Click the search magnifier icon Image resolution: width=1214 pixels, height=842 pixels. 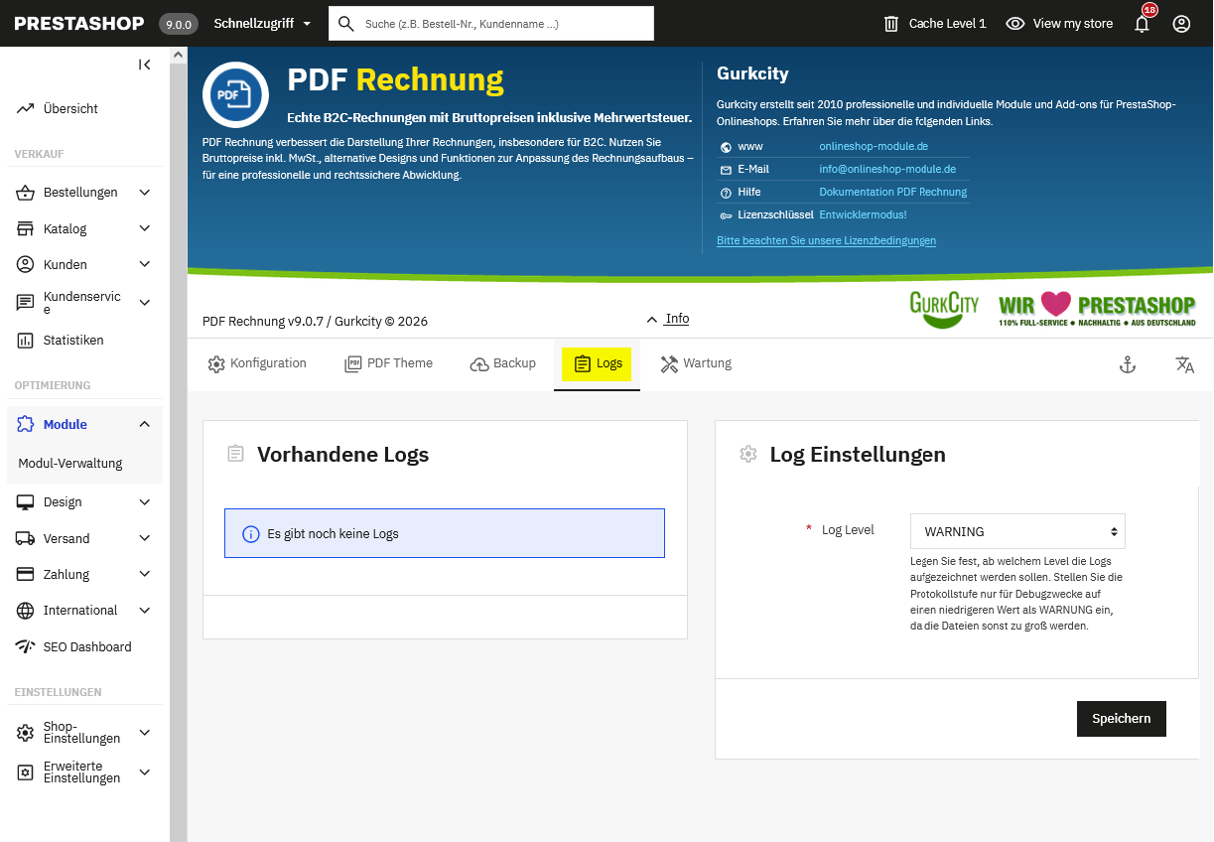click(x=346, y=24)
